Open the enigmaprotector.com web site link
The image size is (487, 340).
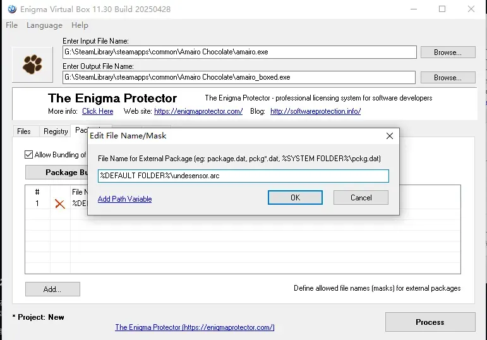(x=198, y=111)
